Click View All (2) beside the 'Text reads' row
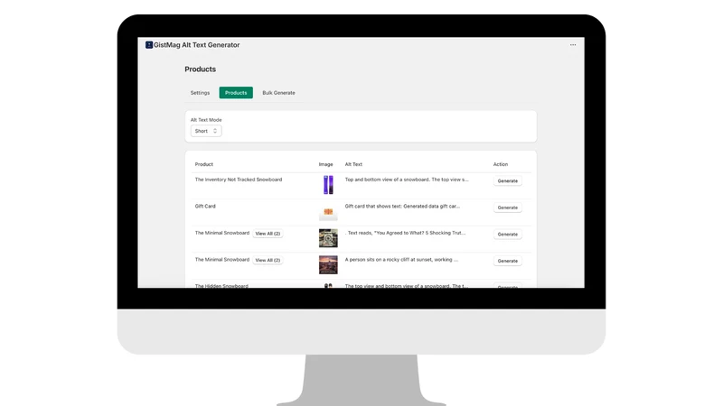Viewport: 723px width, 406px height. coord(268,234)
